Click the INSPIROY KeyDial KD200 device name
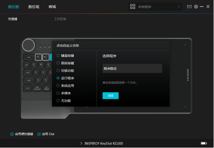Image resolution: width=214 pixels, height=148 pixels. point(104,143)
